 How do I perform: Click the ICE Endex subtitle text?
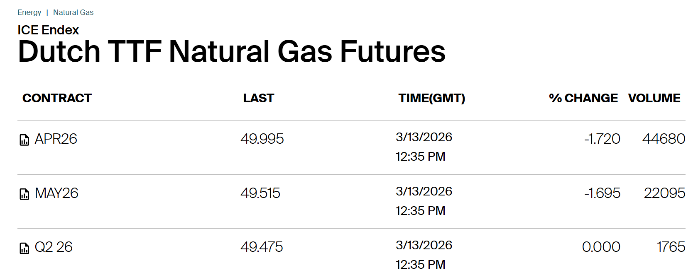tap(48, 30)
